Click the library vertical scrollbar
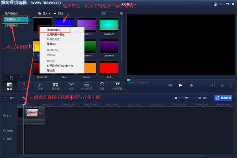Screen dimensions: 237x158 pos(122,41)
